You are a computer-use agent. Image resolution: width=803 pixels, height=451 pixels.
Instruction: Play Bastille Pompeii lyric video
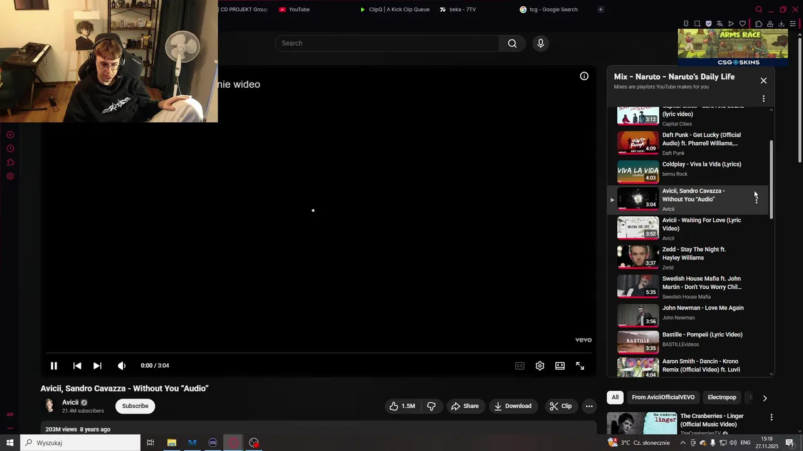pyautogui.click(x=688, y=342)
